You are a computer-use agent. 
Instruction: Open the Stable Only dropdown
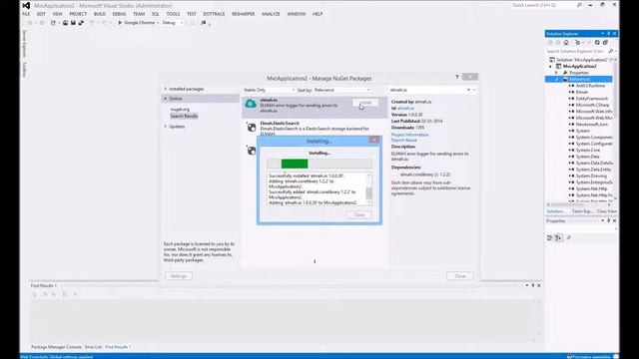click(269, 90)
